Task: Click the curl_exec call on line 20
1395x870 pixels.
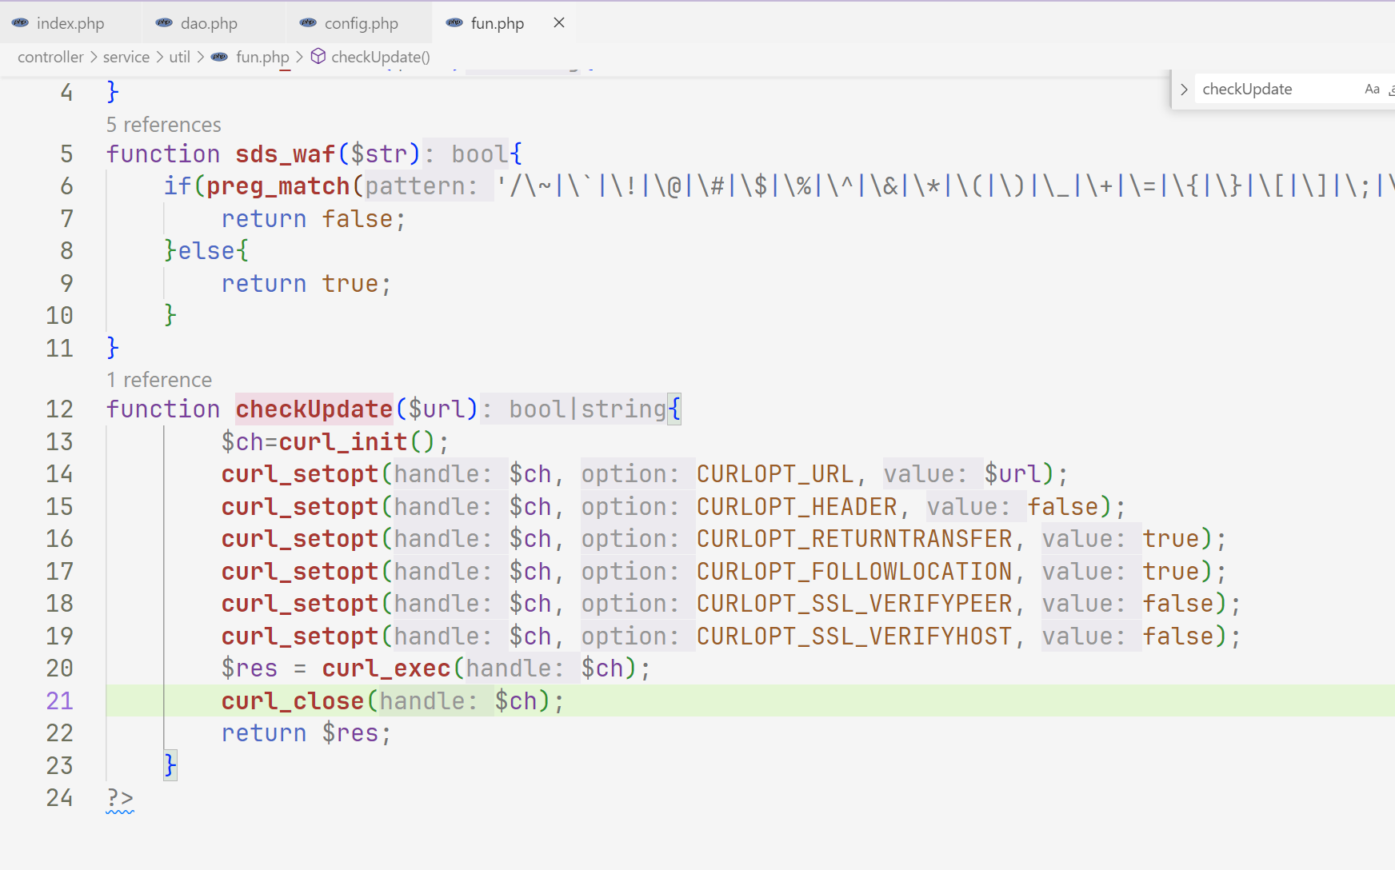Action: coord(386,668)
